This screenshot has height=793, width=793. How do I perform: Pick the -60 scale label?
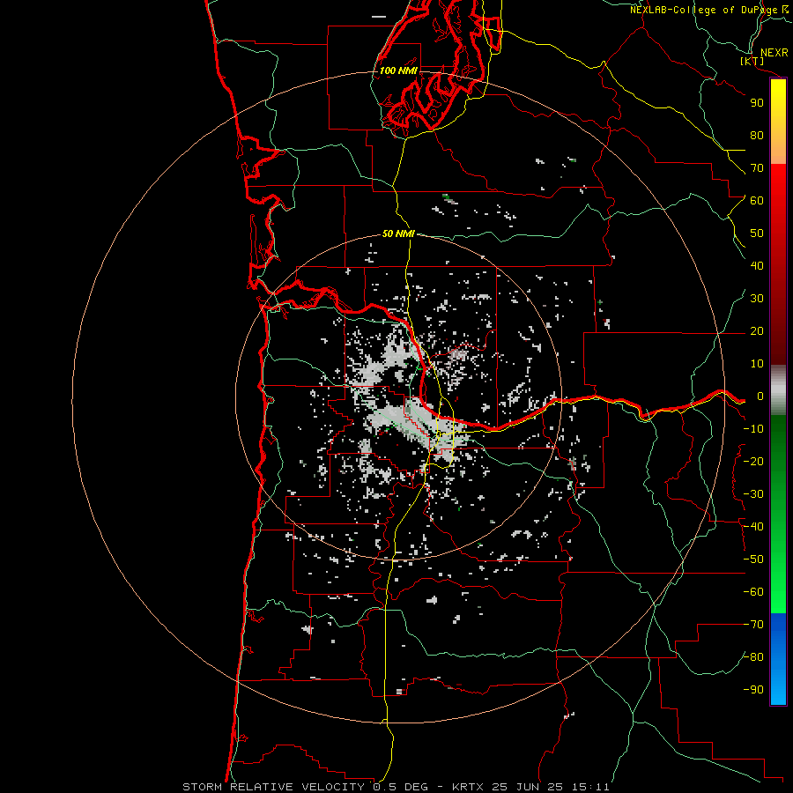pos(753,592)
